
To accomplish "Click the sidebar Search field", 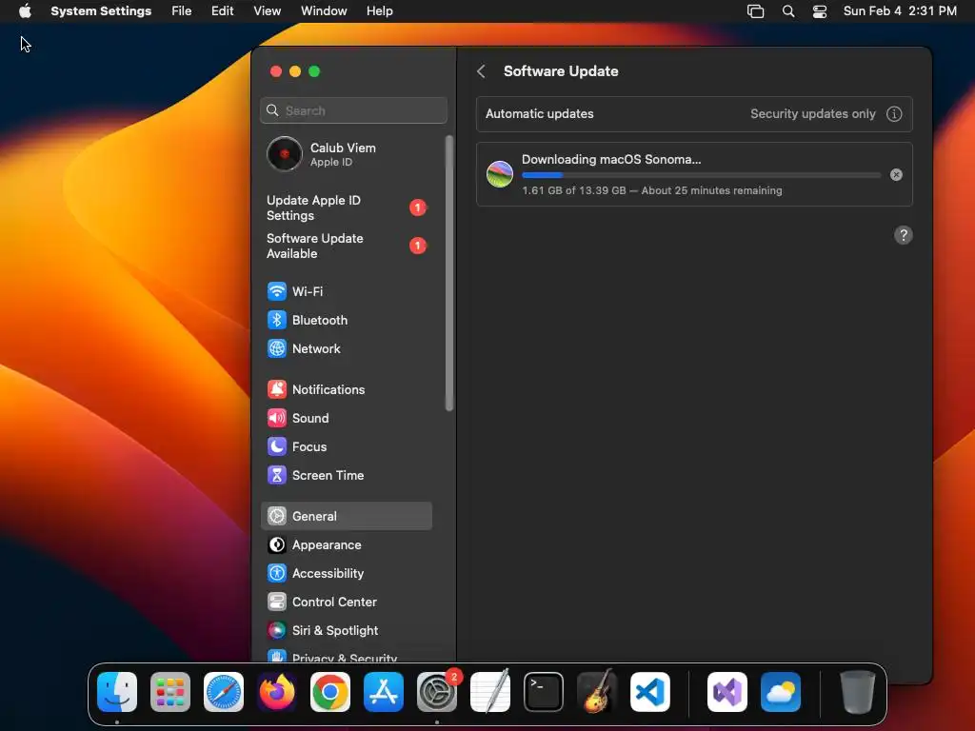I will (353, 110).
